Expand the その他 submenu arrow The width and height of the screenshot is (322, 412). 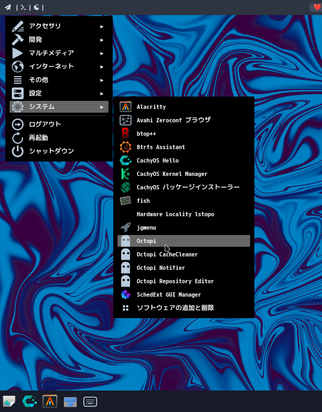(102, 80)
